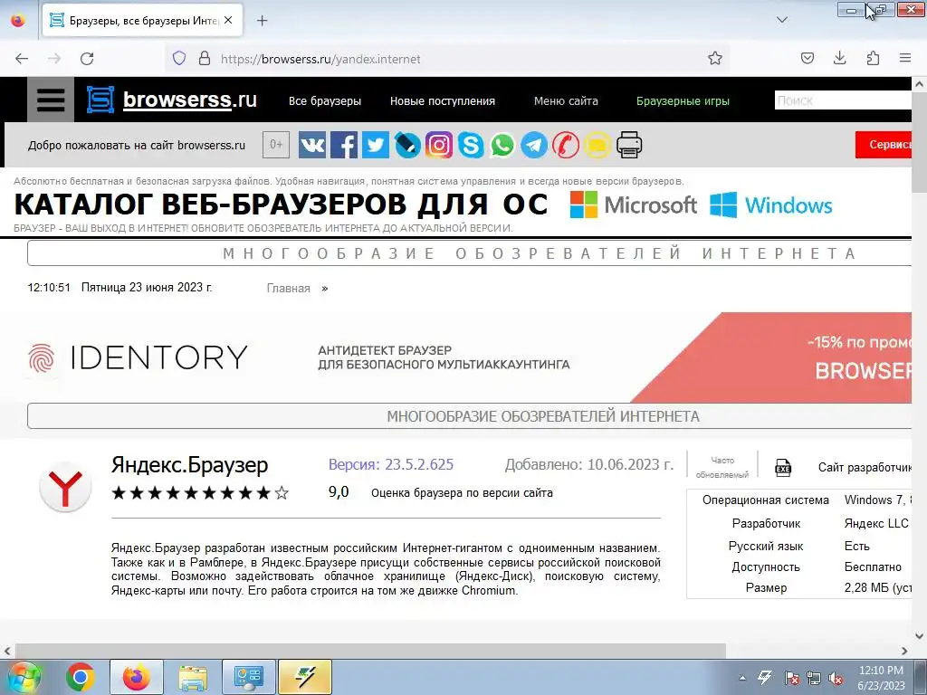927x695 pixels.
Task: Open Firefox application menu
Action: (905, 59)
